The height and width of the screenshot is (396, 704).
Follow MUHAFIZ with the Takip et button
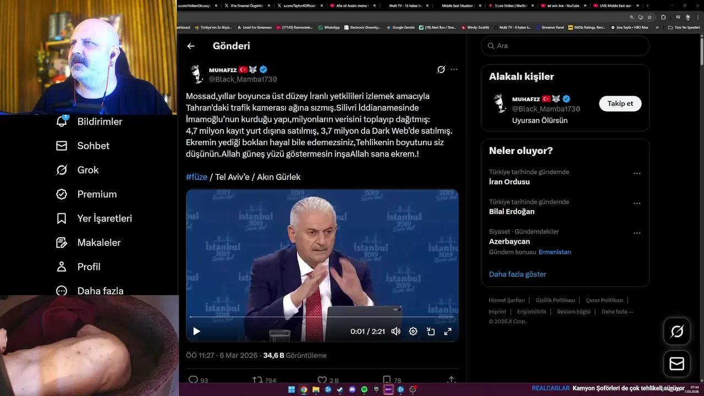(x=620, y=103)
